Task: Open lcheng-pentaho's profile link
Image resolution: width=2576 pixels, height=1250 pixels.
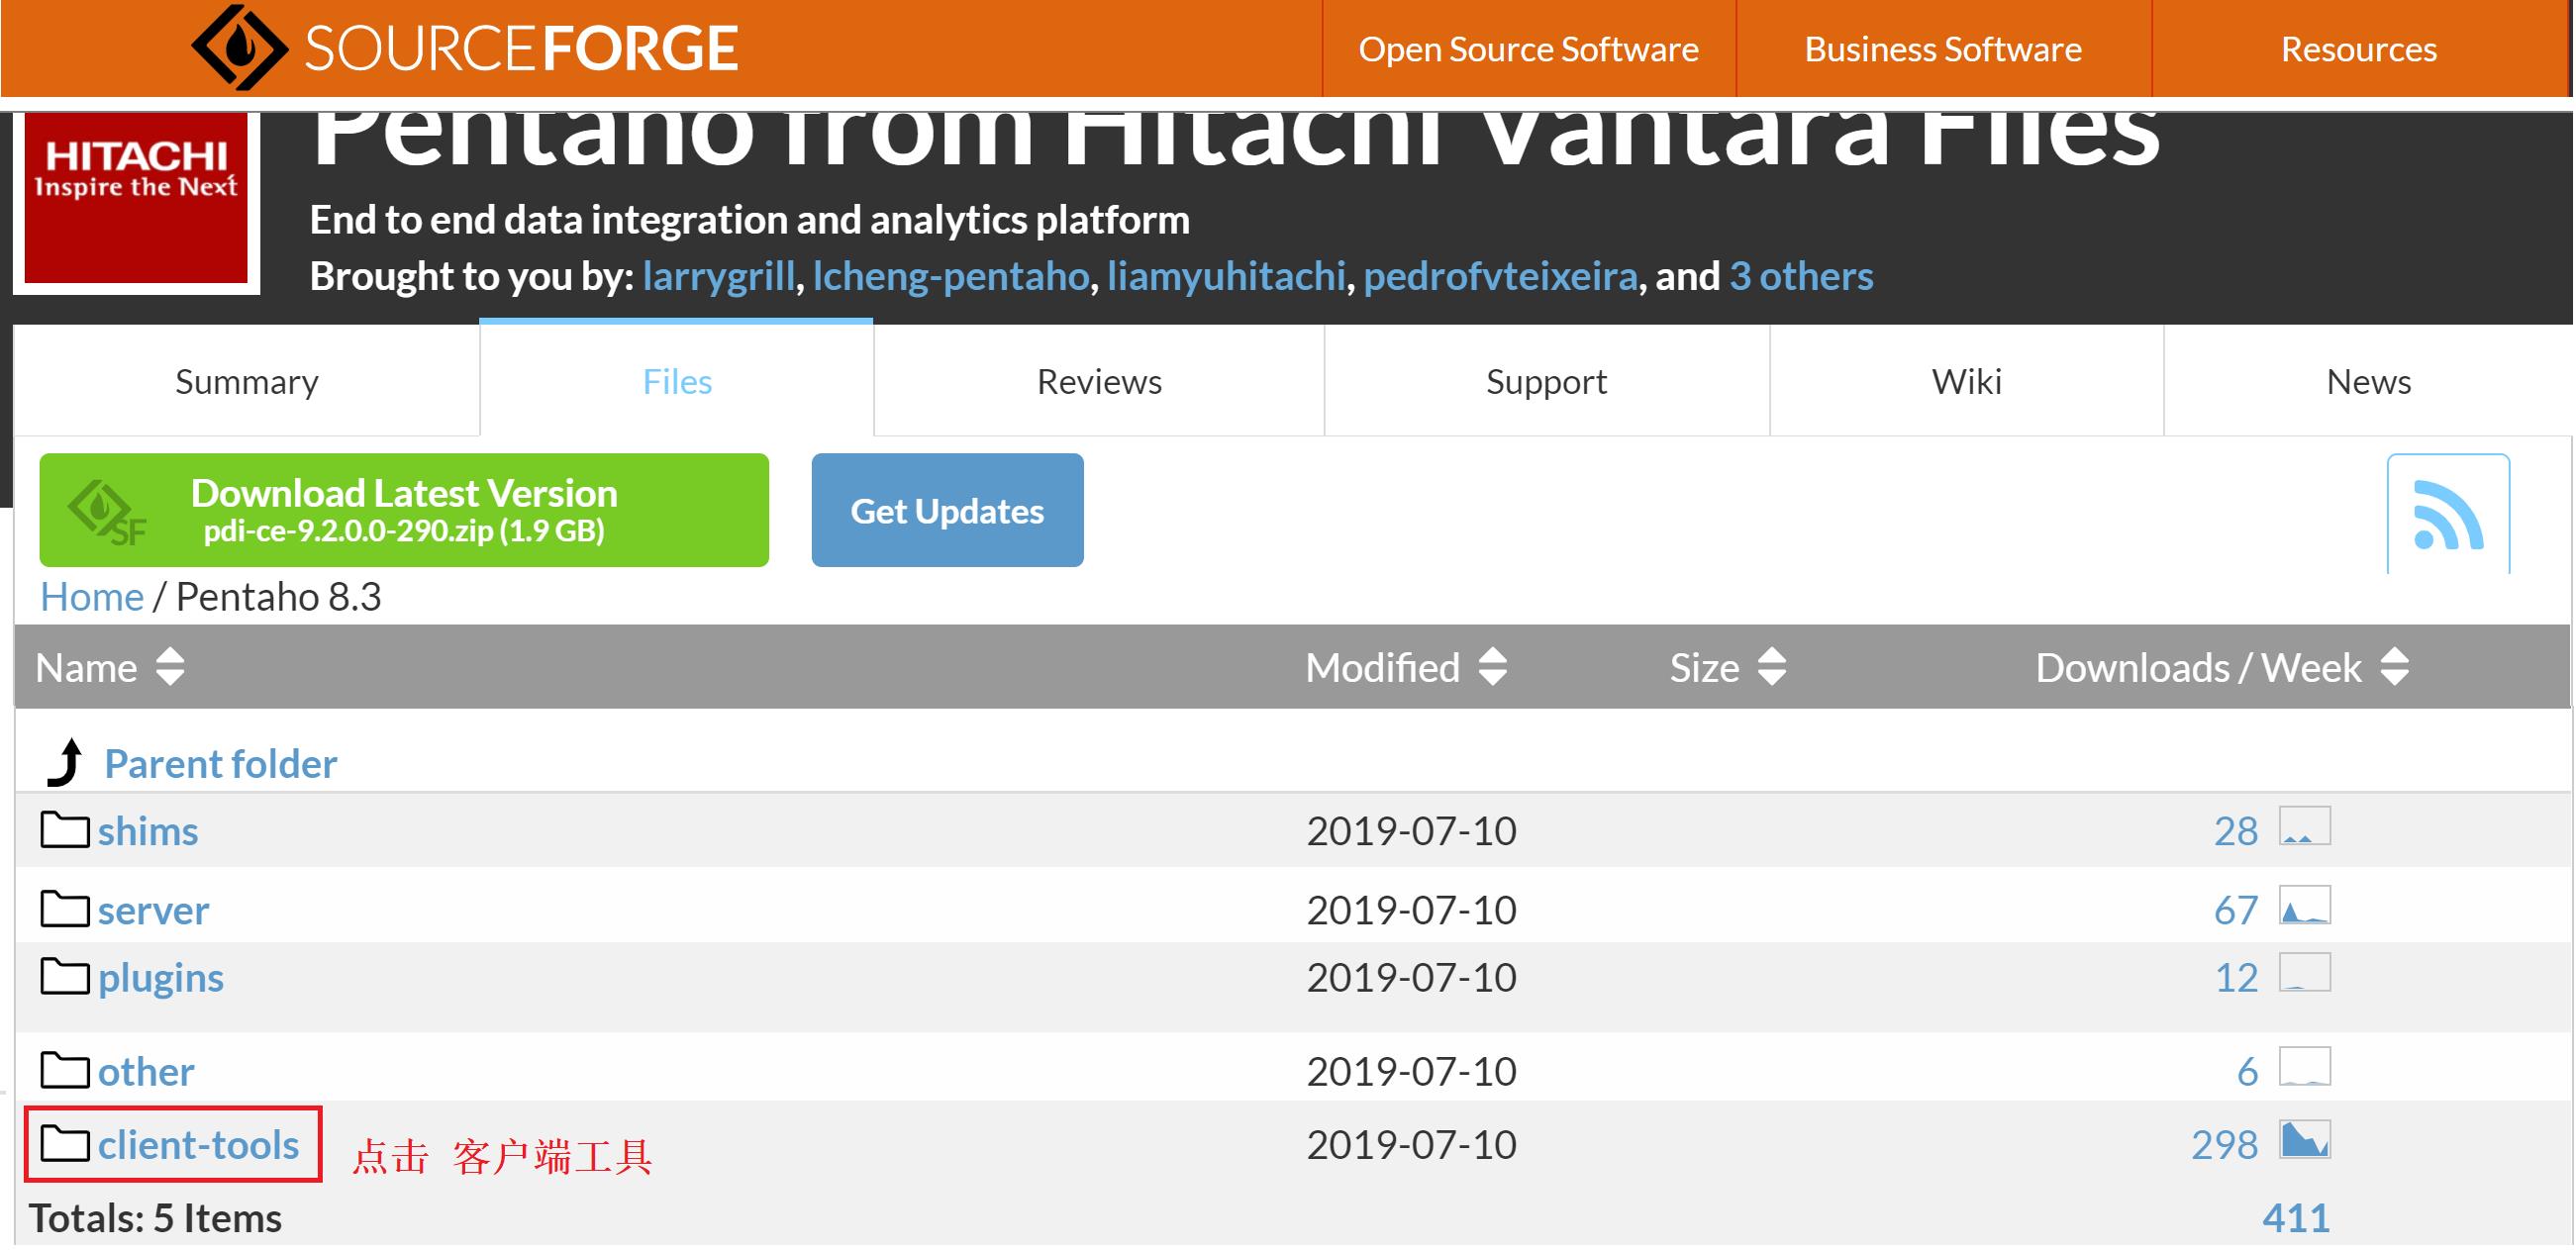Action: [x=950, y=276]
